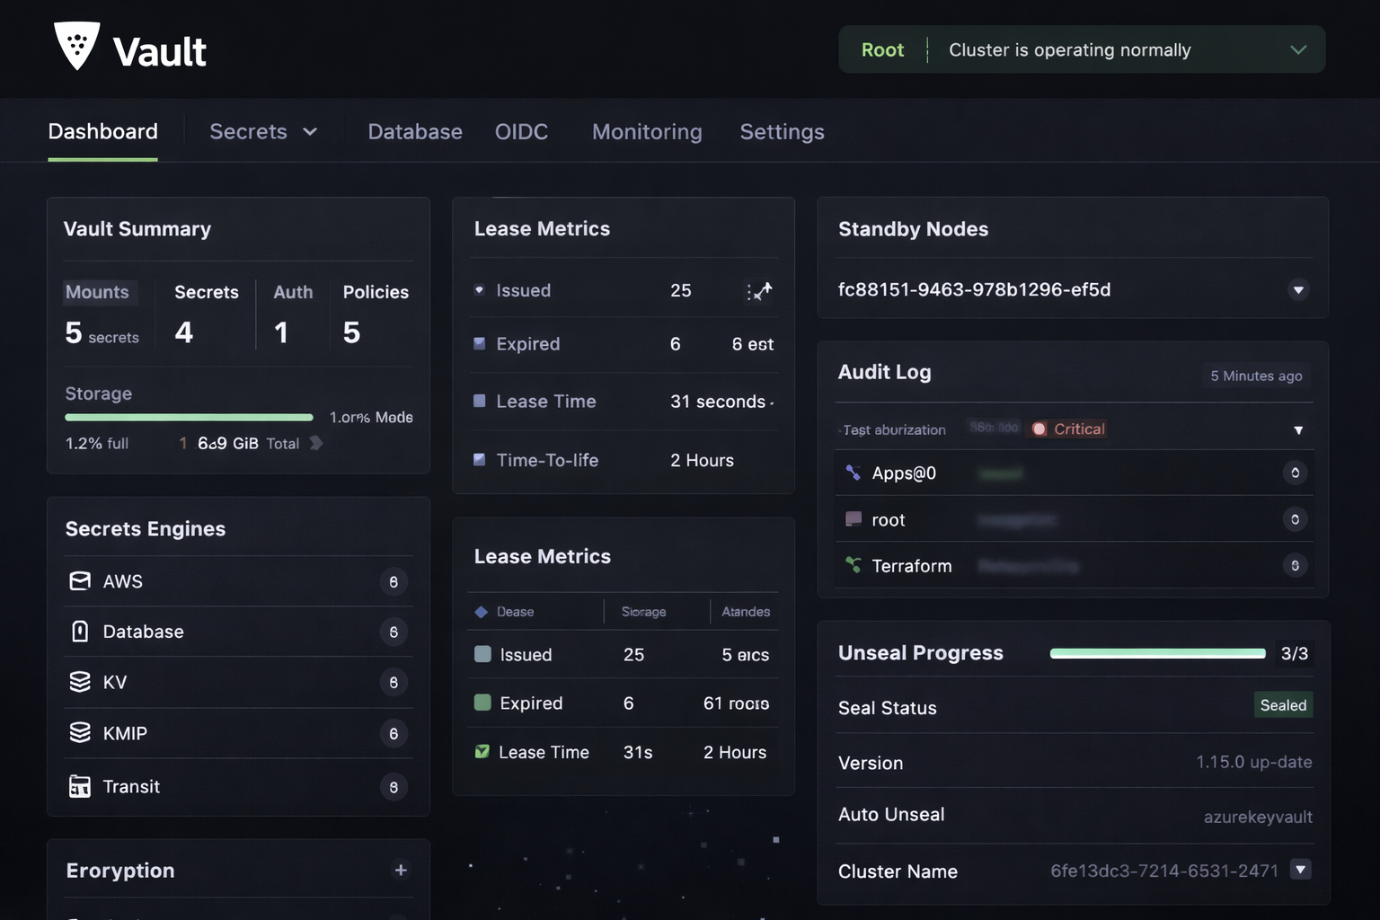1380x920 pixels.
Task: Click the KV stack icon
Action: tap(80, 682)
